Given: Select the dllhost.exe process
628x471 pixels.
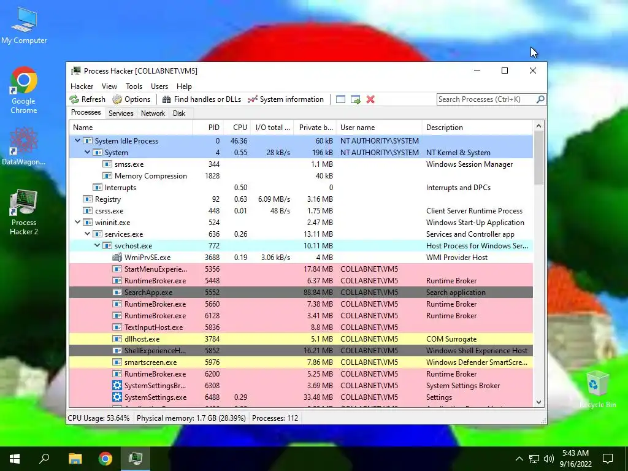Looking at the screenshot, I should tap(301, 339).
